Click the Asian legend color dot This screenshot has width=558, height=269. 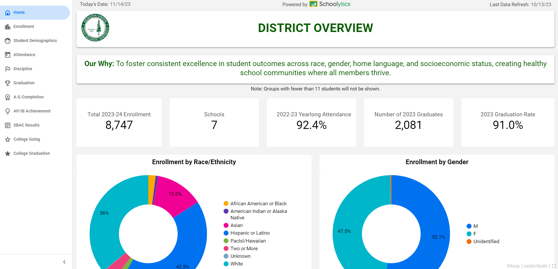226,225
